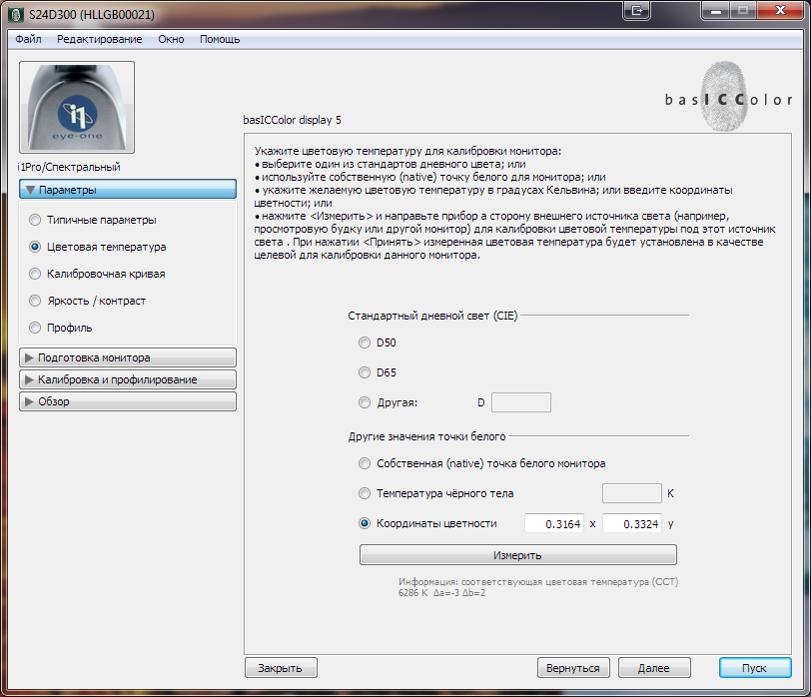
Task: Expand Калибровка и профилирование section
Action: (128, 379)
